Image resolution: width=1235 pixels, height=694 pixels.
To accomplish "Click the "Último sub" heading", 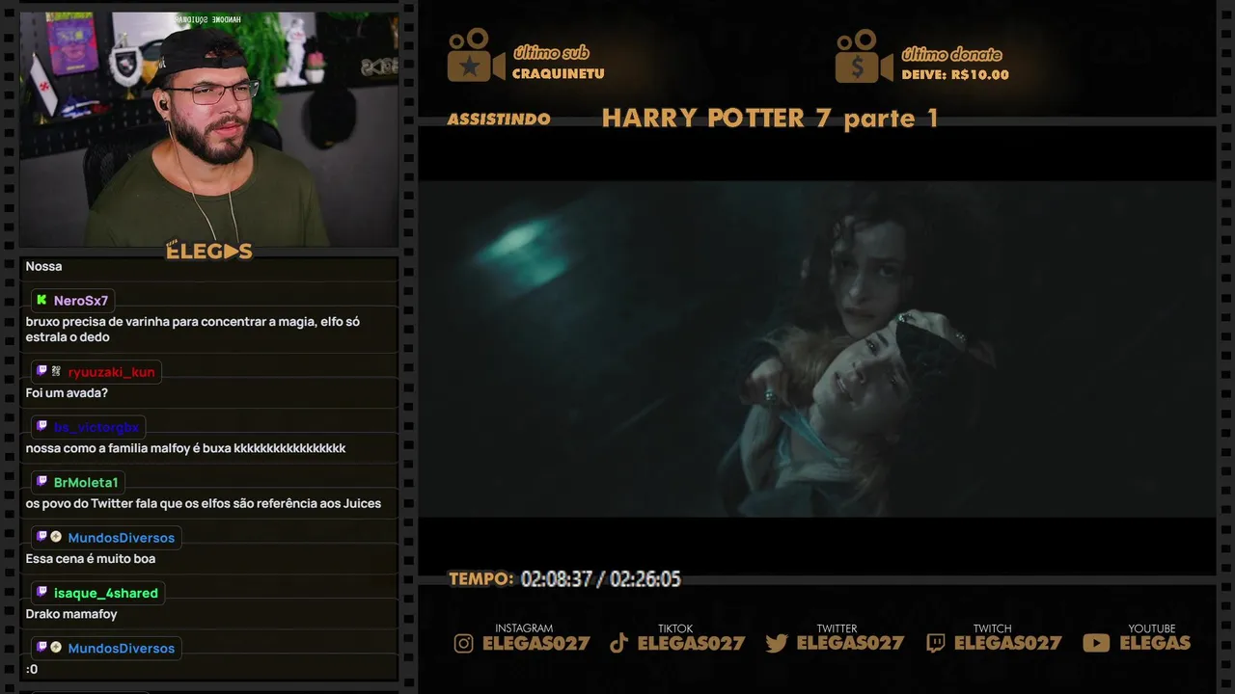I will [x=551, y=53].
